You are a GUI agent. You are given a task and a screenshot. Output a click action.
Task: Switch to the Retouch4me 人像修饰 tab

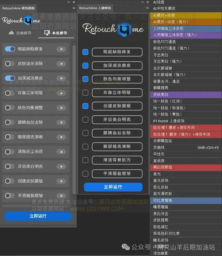click(95, 8)
